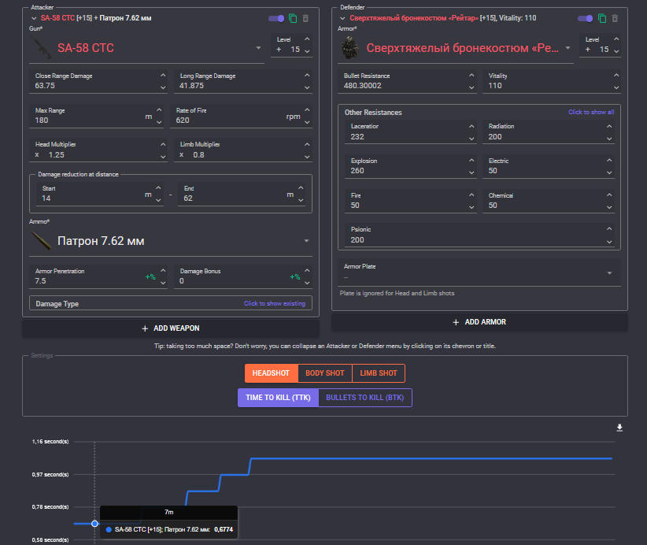Decrease Max Range value
This screenshot has width=647, height=545.
[x=159, y=122]
